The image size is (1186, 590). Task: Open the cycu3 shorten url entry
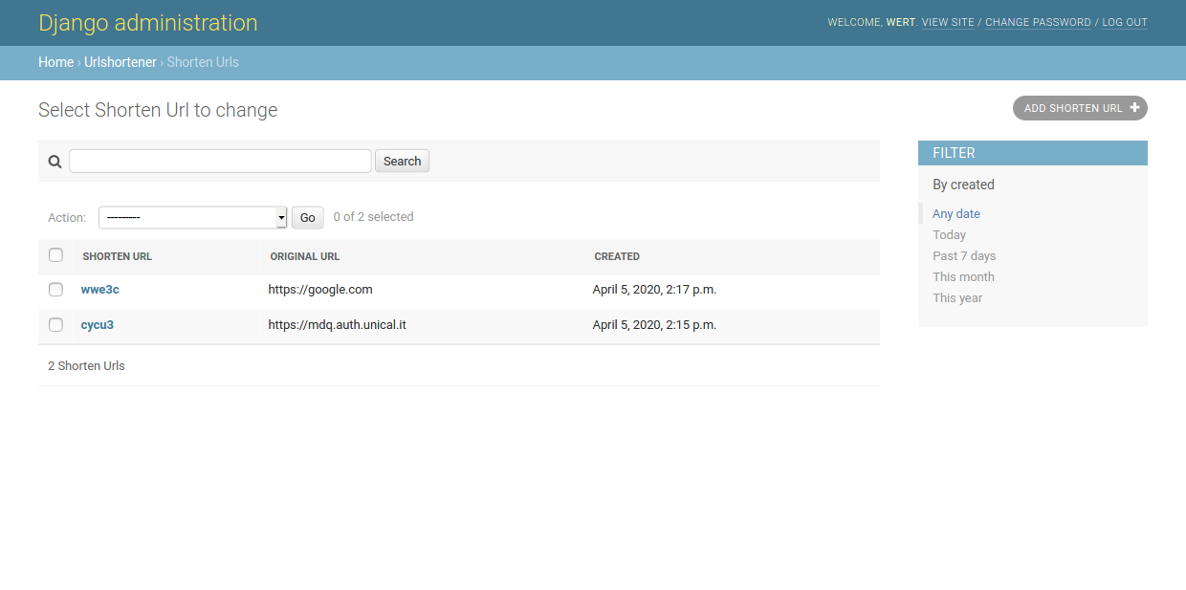point(97,324)
